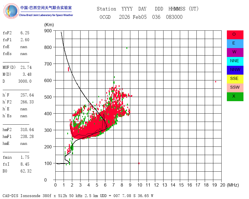This screenshot has height=199, width=249.
Task: Click the foF1 value 2.60
Action: [25, 40]
